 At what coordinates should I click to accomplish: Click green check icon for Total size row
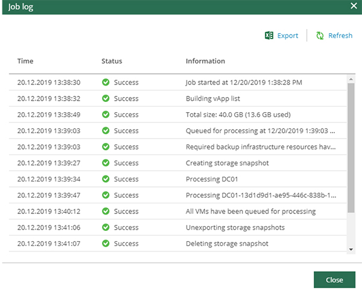tap(106, 115)
